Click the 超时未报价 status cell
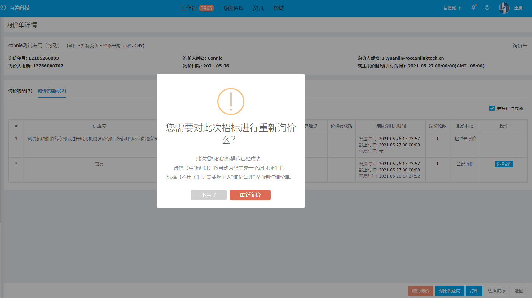This screenshot has height=298, width=532. 465,139
